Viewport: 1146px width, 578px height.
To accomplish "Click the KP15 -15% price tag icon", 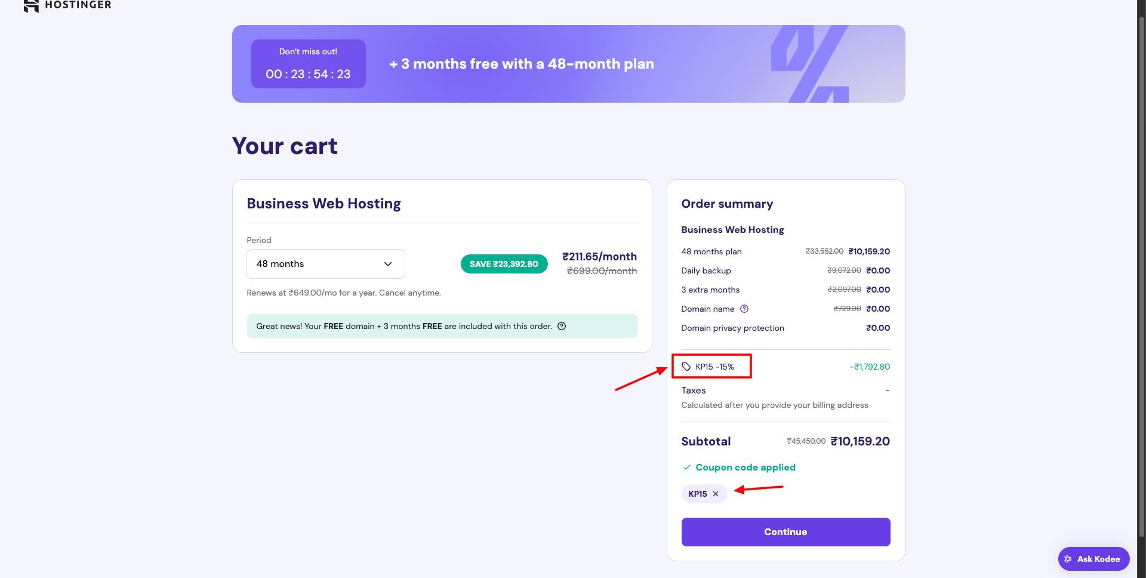I will coord(686,367).
